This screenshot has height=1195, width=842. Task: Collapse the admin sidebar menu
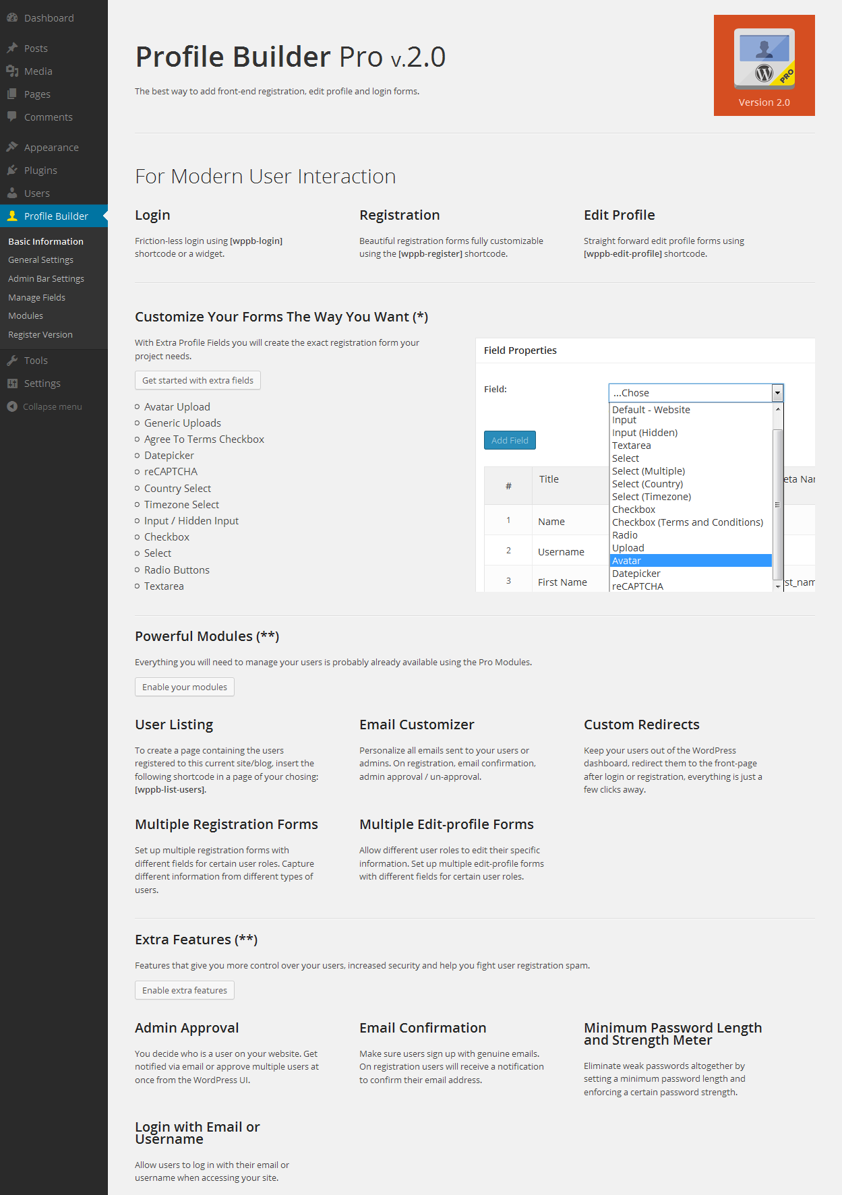53,406
